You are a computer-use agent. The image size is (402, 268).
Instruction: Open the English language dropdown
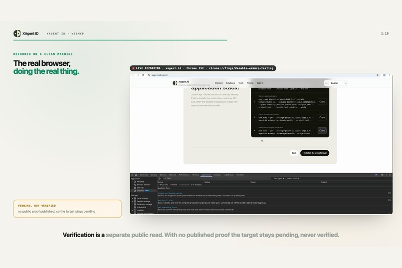tap(337, 83)
